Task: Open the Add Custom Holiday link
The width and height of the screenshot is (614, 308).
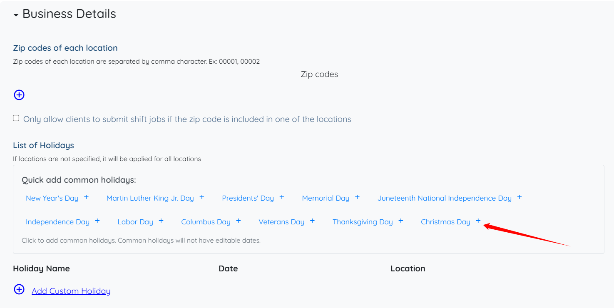Action: pyautogui.click(x=71, y=291)
